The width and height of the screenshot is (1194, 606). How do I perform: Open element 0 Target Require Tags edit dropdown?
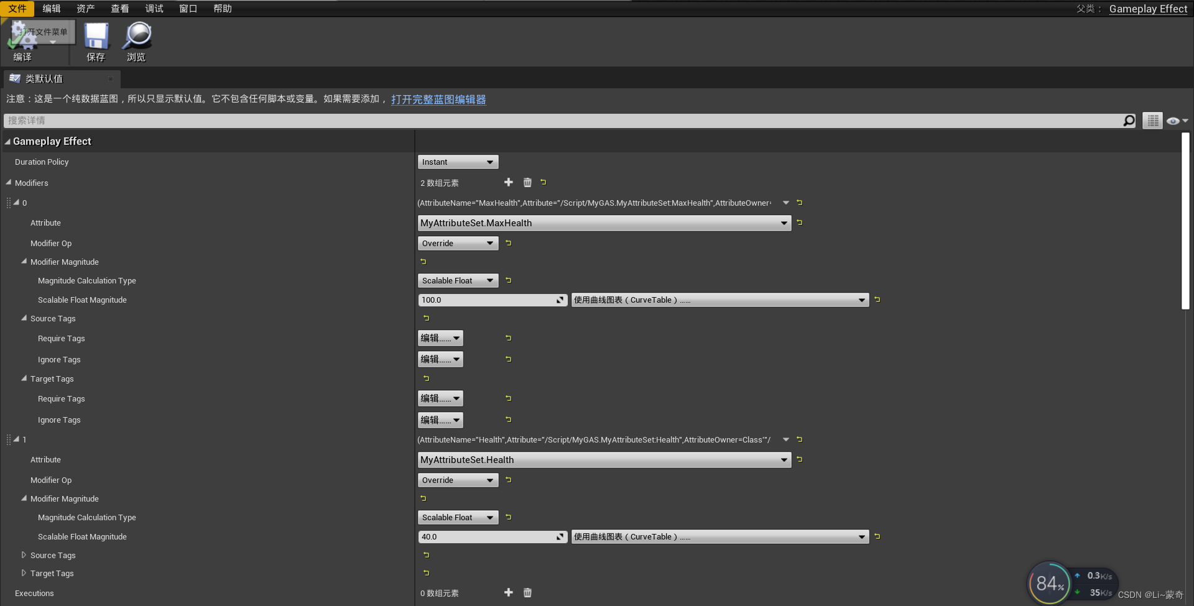point(440,399)
